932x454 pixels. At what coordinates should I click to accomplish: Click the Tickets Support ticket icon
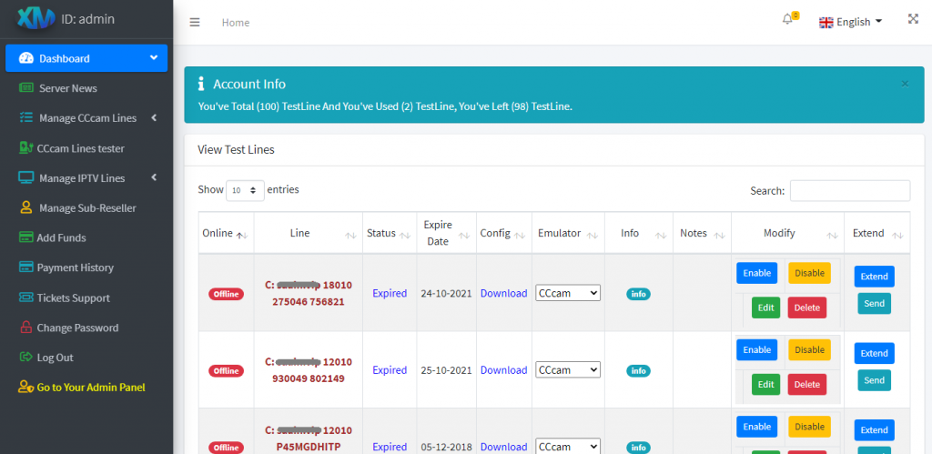pyautogui.click(x=25, y=298)
